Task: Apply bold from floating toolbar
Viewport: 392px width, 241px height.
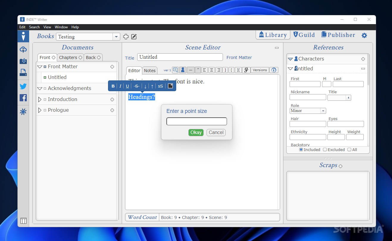Action: (x=113, y=86)
